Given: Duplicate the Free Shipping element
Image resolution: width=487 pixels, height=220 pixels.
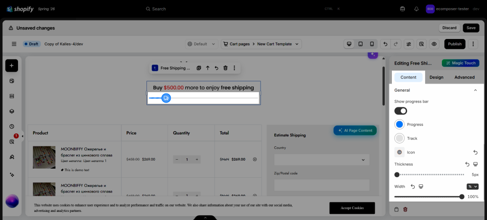Looking at the screenshot, I should tap(199, 68).
